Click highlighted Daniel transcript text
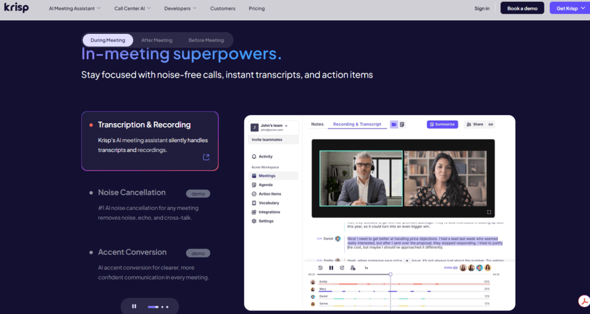Screen dimensions: 590x314 coord(425,243)
